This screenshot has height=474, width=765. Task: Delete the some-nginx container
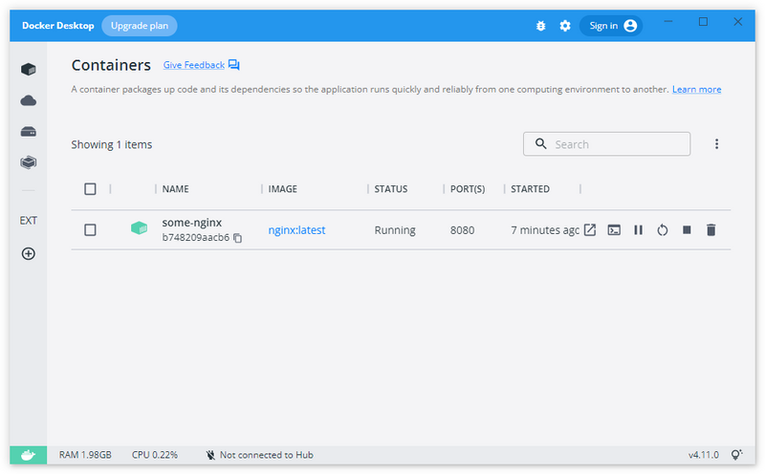[x=710, y=229]
